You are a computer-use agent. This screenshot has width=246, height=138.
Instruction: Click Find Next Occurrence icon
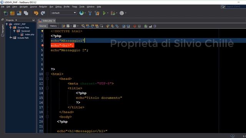[x=92, y=26]
